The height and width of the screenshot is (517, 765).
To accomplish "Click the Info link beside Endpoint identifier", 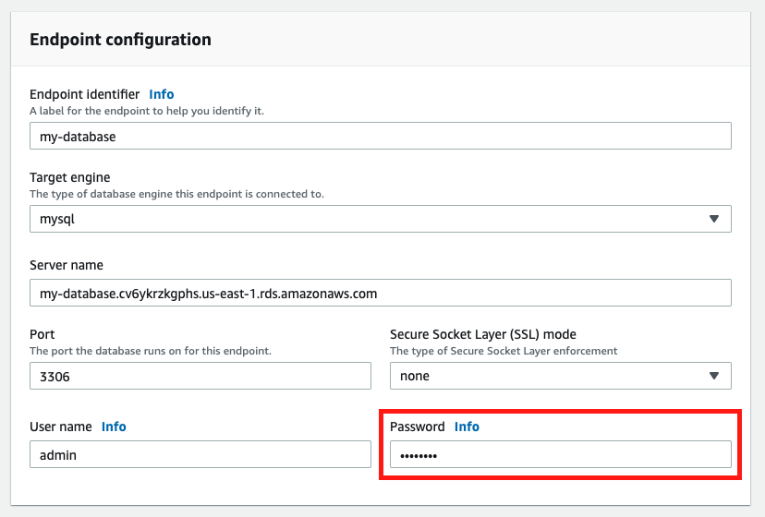I will [161, 94].
